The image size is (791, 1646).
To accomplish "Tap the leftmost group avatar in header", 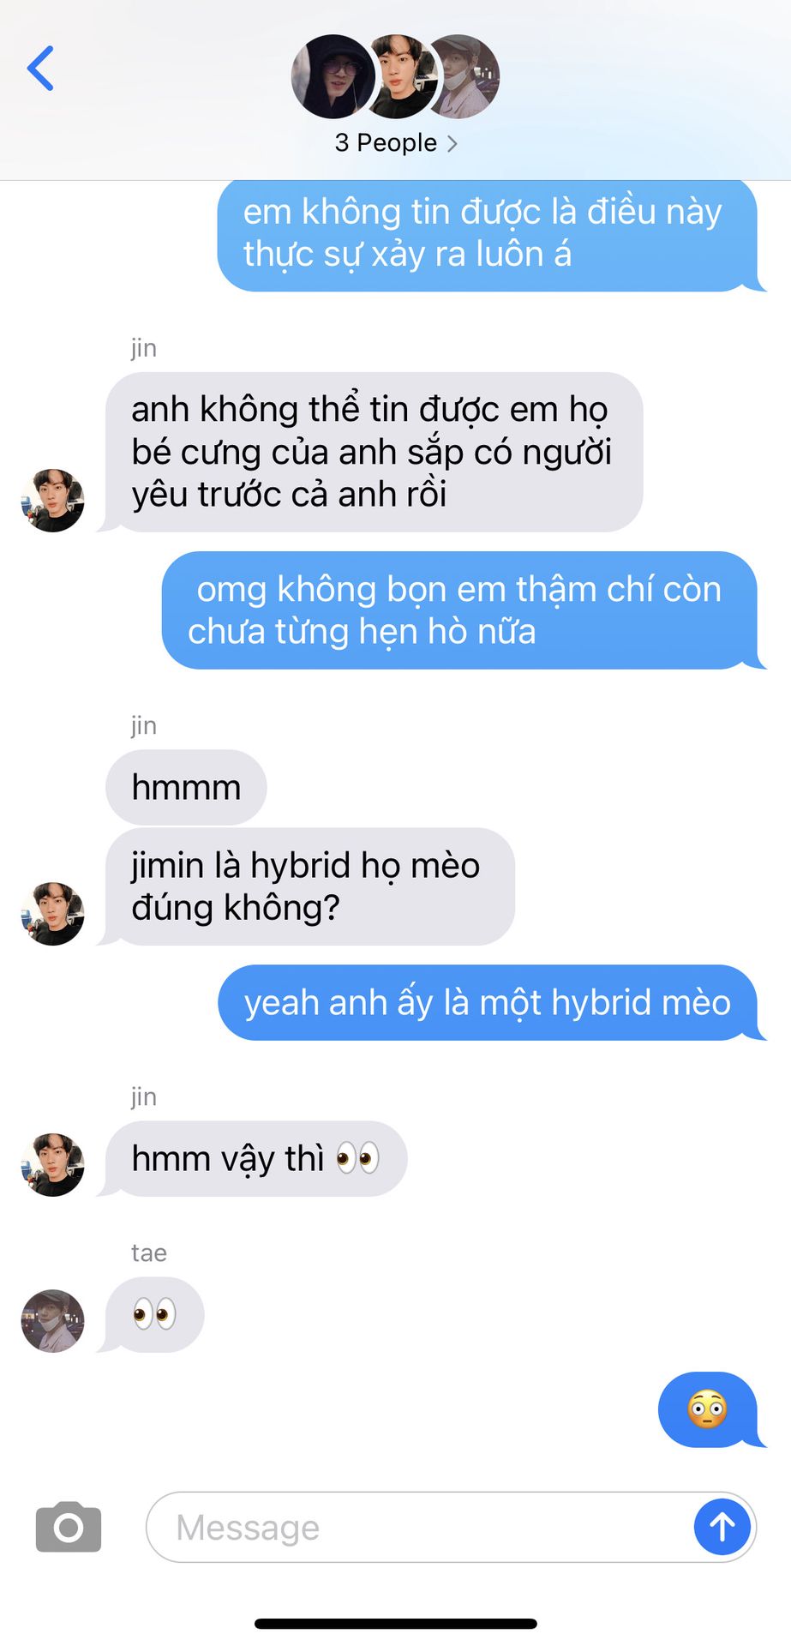I will click(333, 76).
